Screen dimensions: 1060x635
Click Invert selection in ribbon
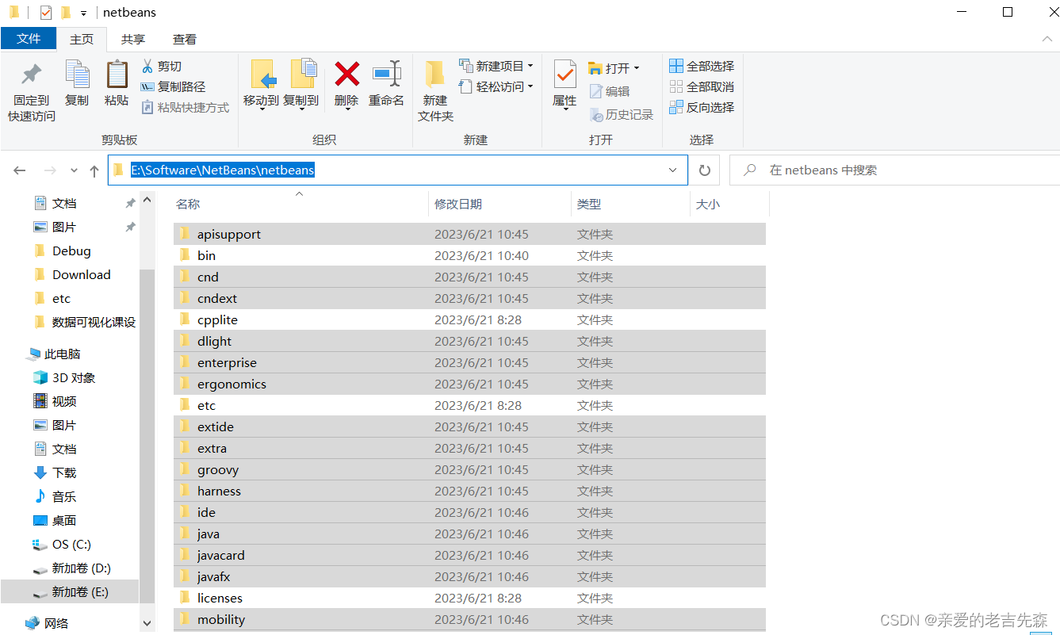(702, 107)
